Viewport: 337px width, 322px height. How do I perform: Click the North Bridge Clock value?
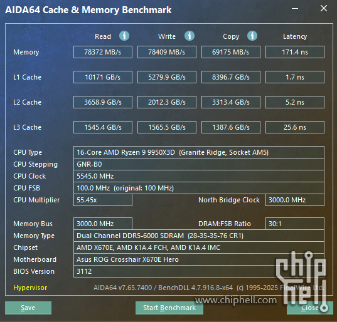click(295, 200)
